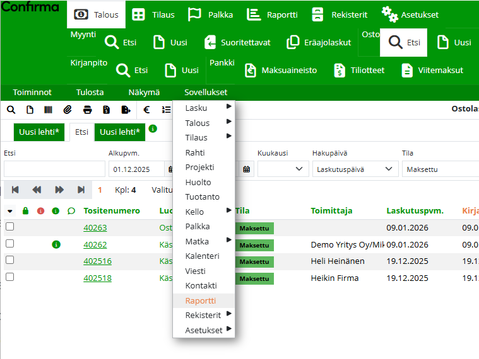The image size is (479, 359).
Task: Open voucher number 40262 link
Action: (95, 244)
